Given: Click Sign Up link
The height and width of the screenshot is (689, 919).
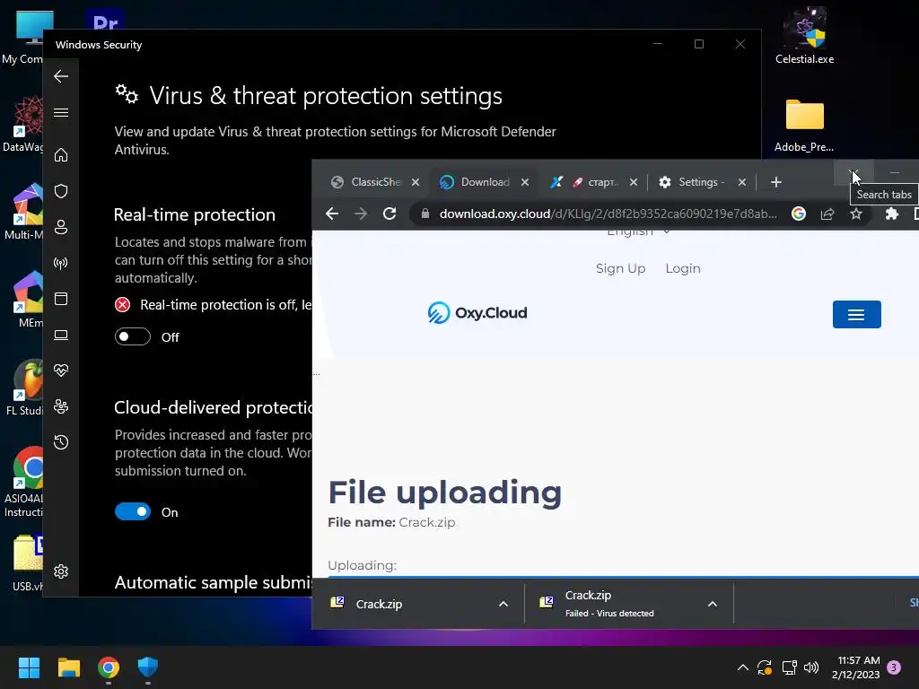Looking at the screenshot, I should (x=621, y=268).
